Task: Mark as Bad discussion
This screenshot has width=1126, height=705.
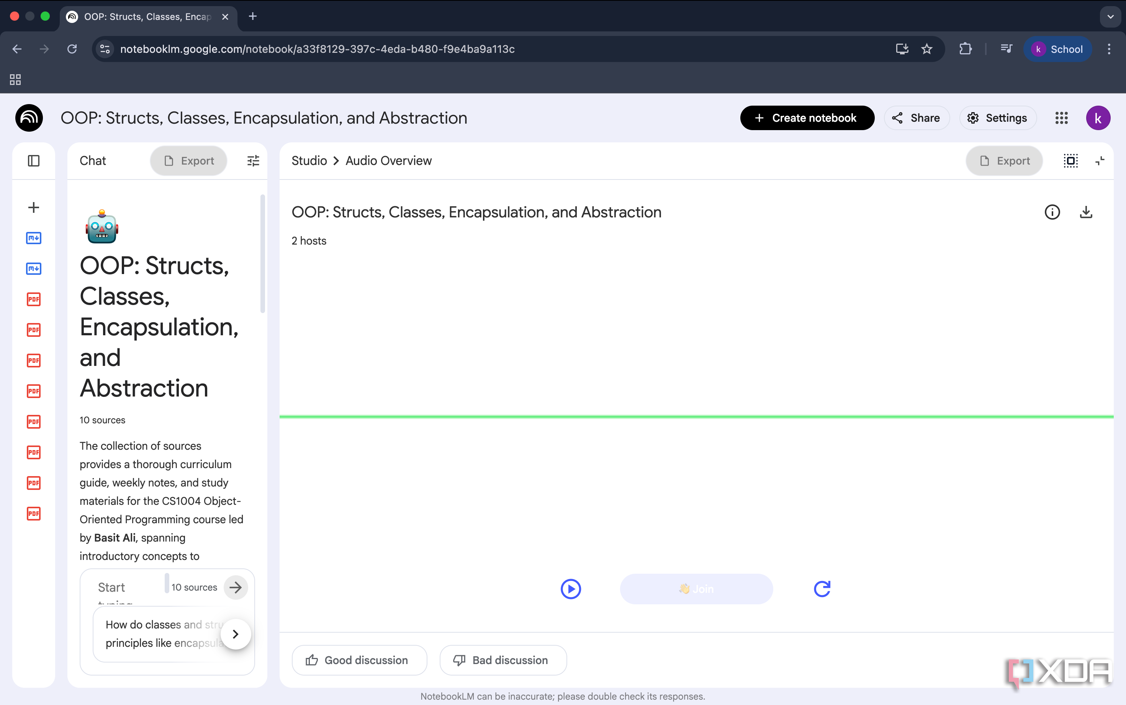Action: pyautogui.click(x=503, y=660)
